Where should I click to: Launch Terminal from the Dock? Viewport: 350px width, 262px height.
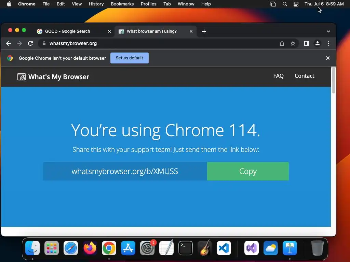click(x=186, y=248)
